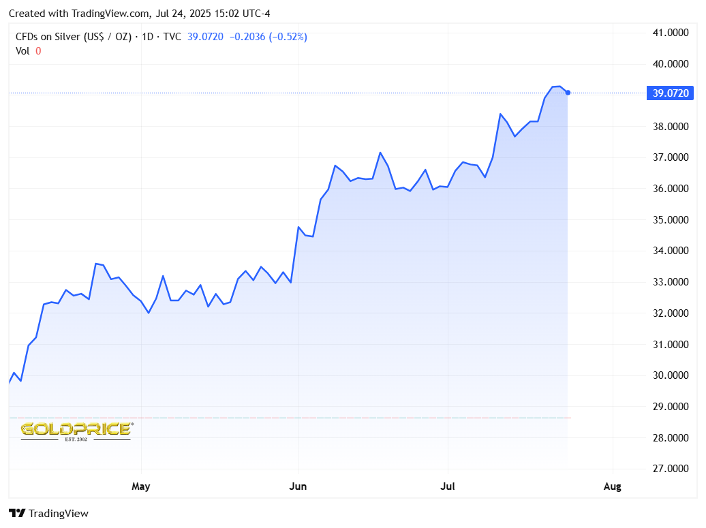Click the blue endpoint dot on the line
The image size is (706, 528).
click(x=568, y=93)
